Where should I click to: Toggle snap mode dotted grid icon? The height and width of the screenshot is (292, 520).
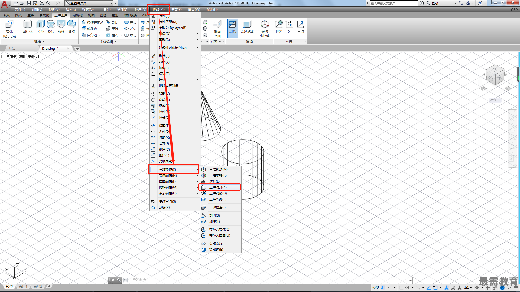click(389, 287)
